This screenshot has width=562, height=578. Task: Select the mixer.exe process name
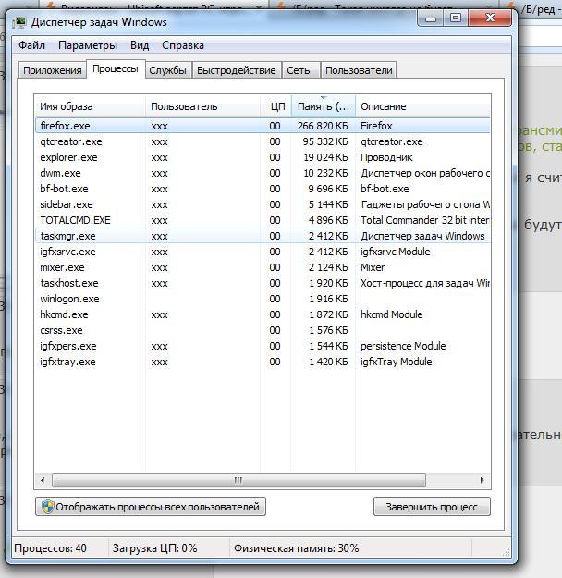pos(62,267)
